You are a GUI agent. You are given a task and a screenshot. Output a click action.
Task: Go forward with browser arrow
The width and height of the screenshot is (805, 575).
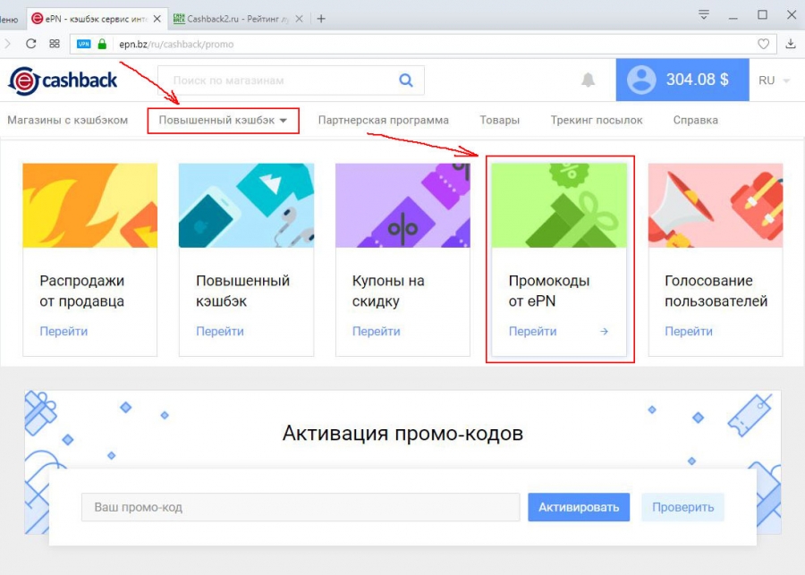click(7, 44)
